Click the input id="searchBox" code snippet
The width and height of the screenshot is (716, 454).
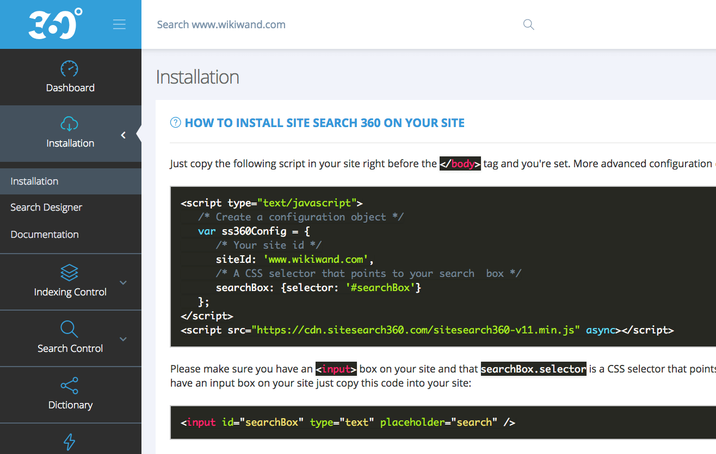[x=348, y=422]
